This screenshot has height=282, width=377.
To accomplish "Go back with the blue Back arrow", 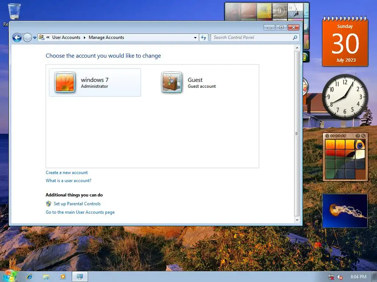I will click(x=17, y=38).
